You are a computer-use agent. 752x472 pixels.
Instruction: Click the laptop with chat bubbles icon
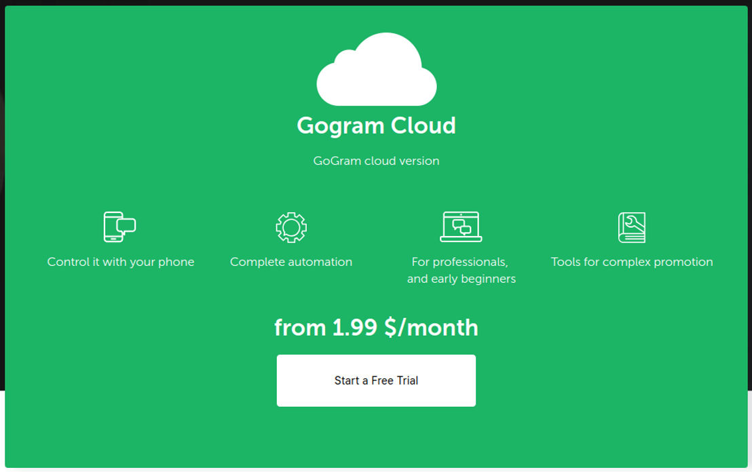pos(461,227)
